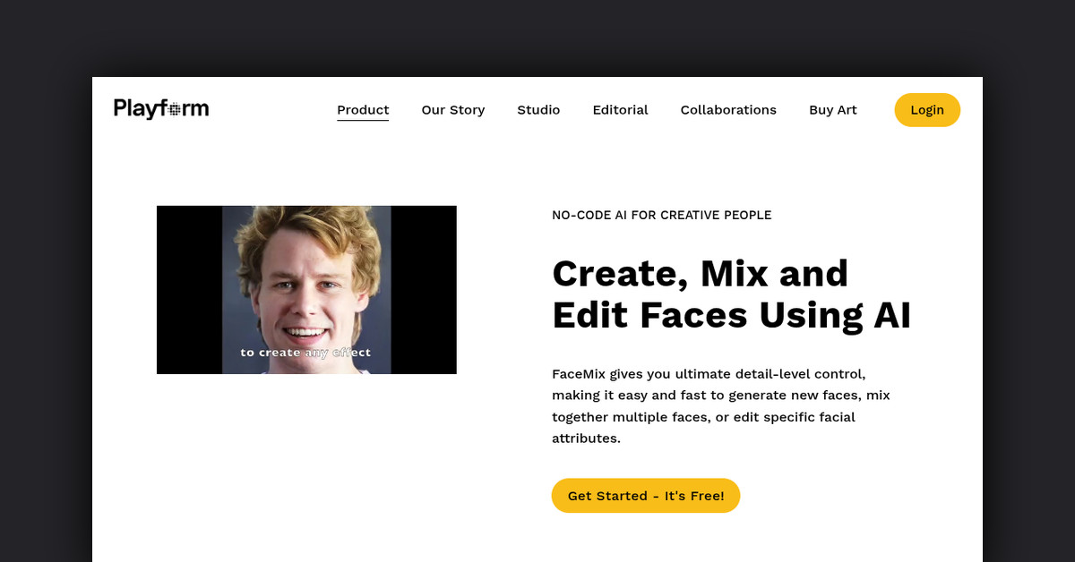Go to the Studio section

[538, 109]
